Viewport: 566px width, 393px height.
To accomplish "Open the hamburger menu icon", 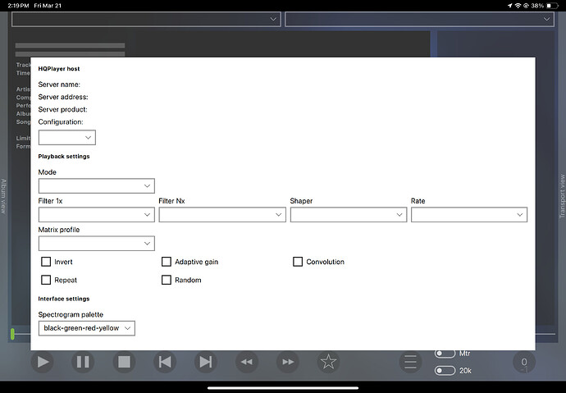I will [411, 362].
